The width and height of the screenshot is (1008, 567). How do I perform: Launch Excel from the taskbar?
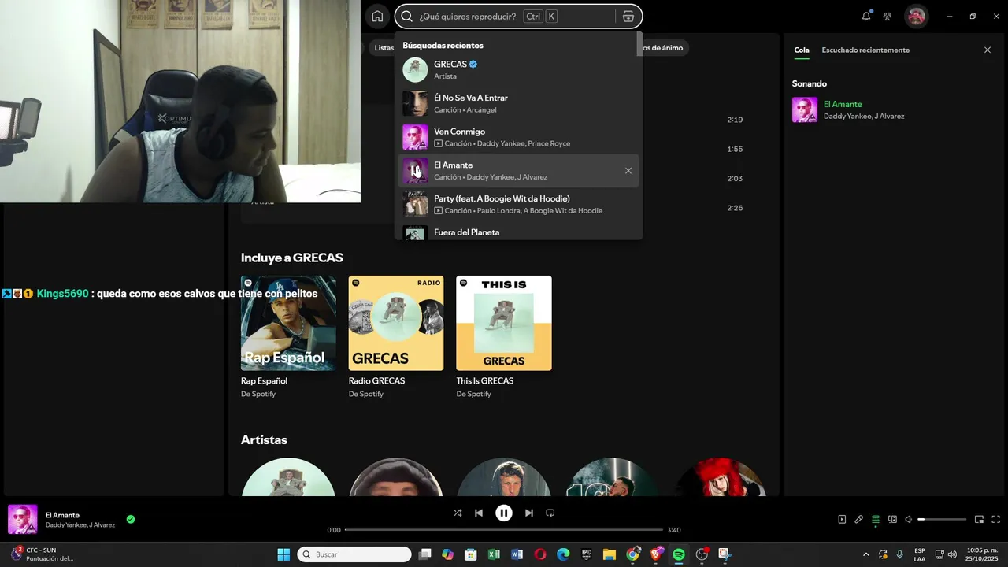click(494, 554)
